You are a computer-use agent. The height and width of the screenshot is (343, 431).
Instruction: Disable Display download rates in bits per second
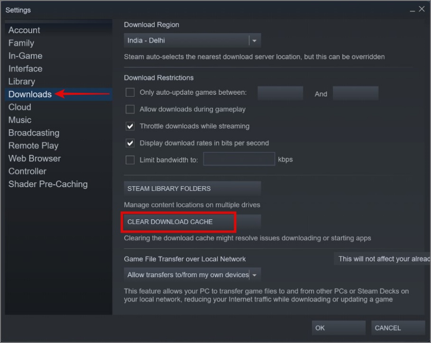pyautogui.click(x=130, y=143)
